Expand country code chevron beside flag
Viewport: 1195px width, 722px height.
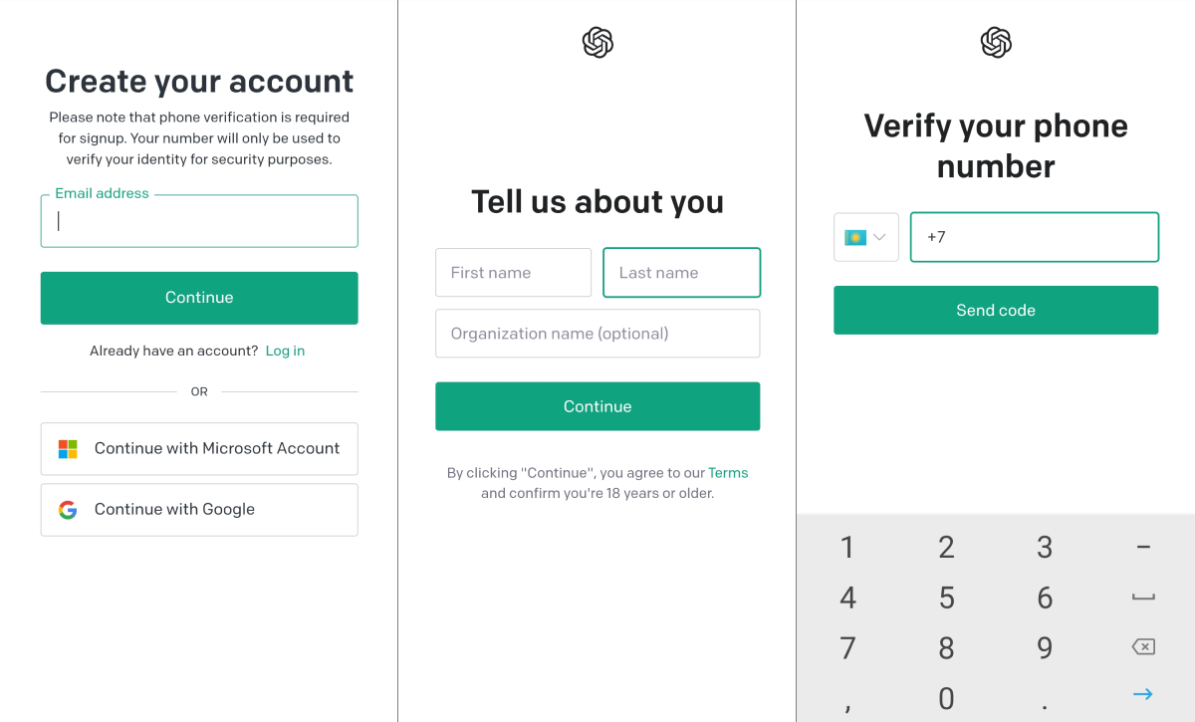click(880, 238)
